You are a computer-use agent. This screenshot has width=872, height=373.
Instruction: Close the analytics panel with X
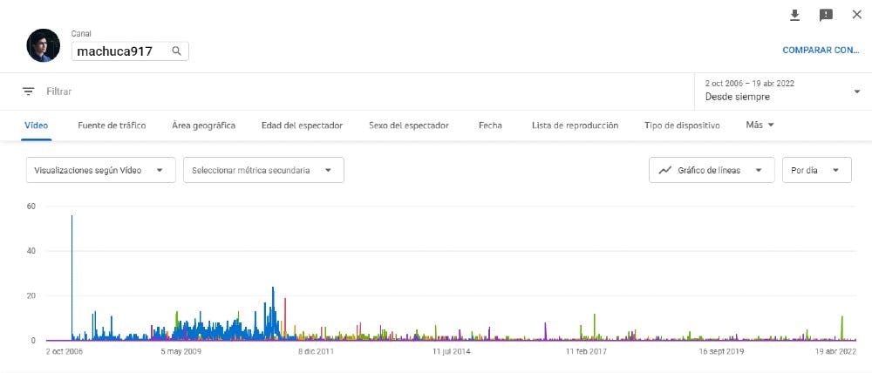pos(856,15)
